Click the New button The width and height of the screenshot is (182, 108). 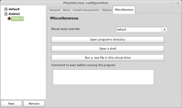click(x=11, y=104)
